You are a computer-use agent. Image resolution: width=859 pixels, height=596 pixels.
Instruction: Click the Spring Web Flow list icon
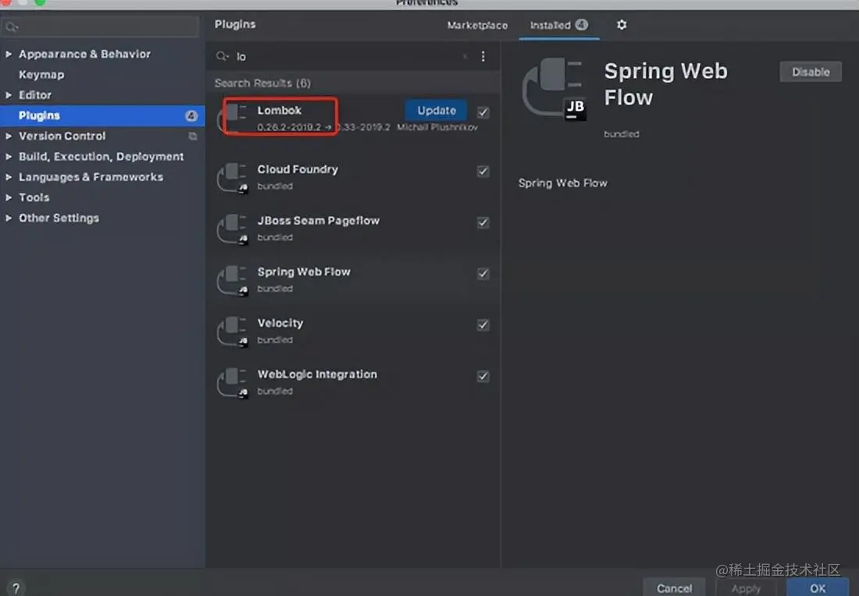click(x=233, y=279)
